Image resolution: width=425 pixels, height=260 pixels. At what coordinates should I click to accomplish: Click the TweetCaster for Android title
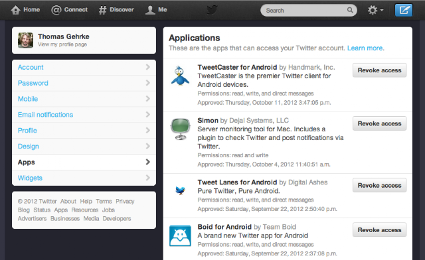[x=237, y=67]
